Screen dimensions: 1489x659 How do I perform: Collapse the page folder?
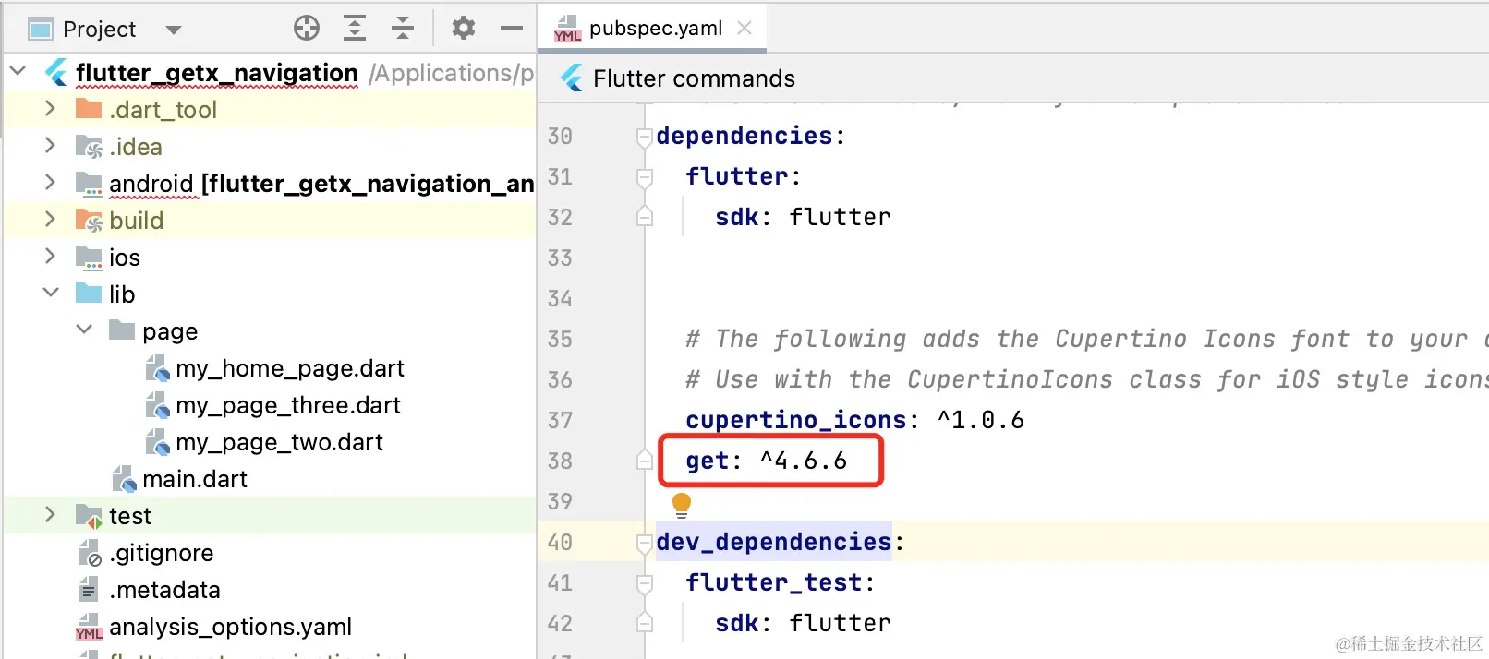click(x=84, y=330)
